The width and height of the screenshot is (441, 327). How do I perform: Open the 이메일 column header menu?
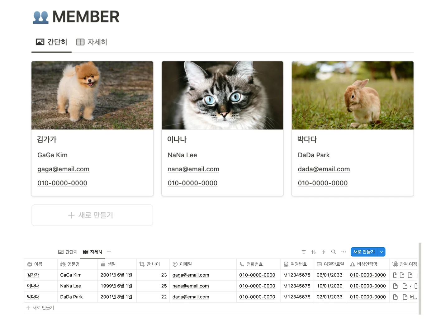click(203, 264)
